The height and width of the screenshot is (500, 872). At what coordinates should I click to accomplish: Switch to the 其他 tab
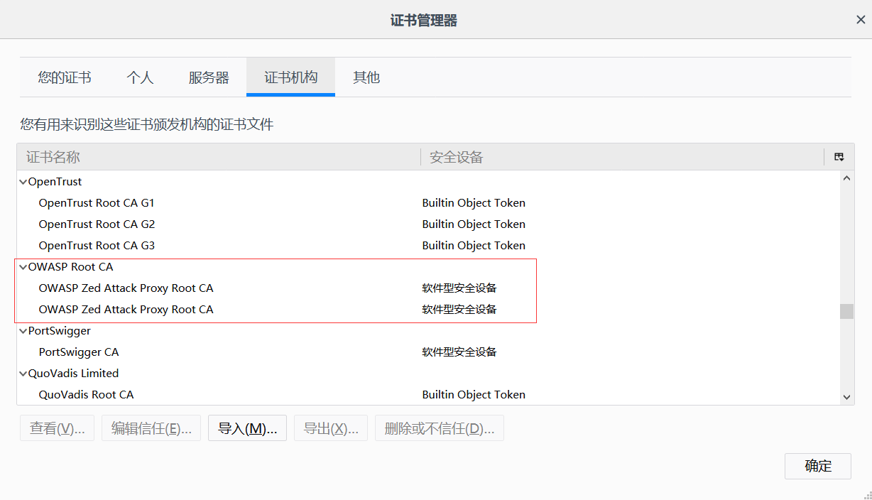366,77
